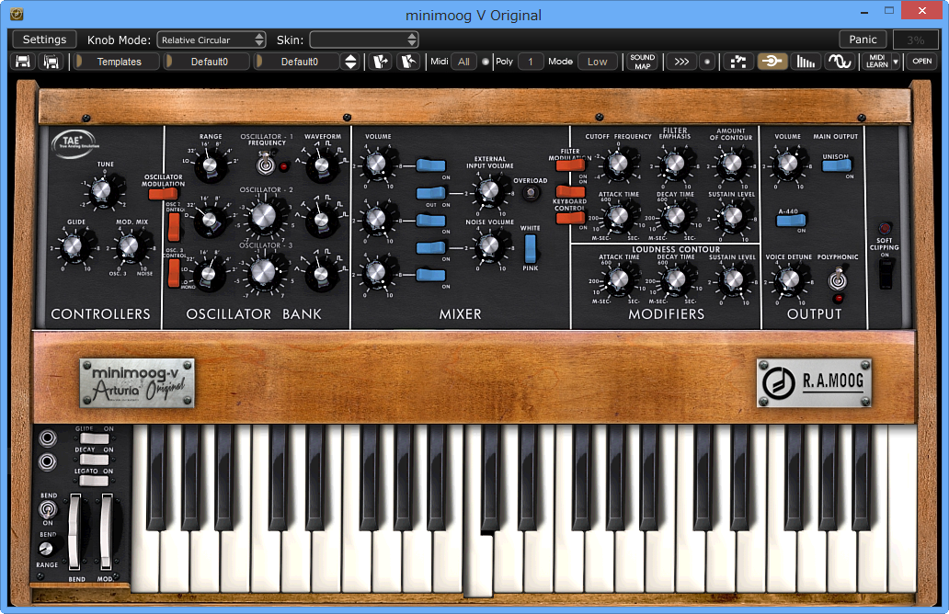This screenshot has width=949, height=614.
Task: Click the Glide knob
Action: [73, 247]
